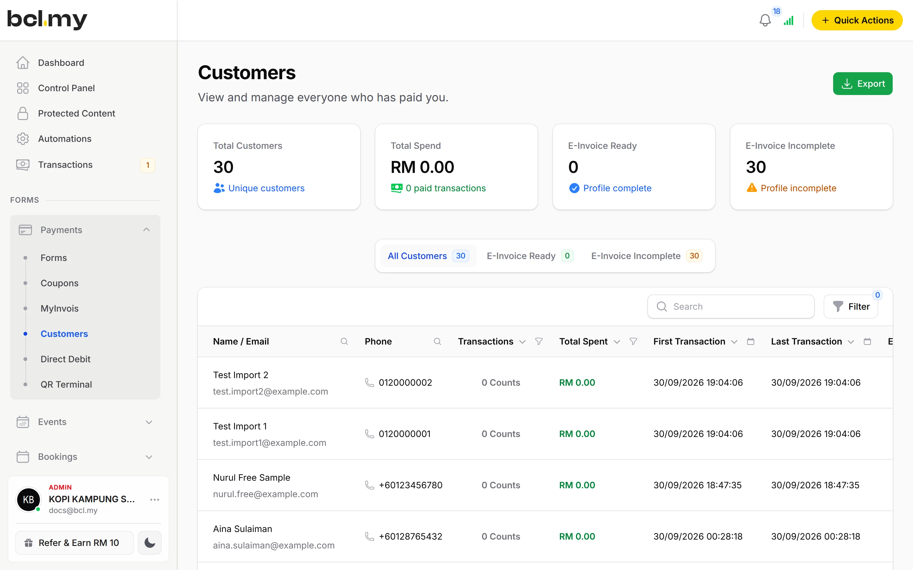
Task: Open Forms in the sidebar
Action: click(54, 258)
